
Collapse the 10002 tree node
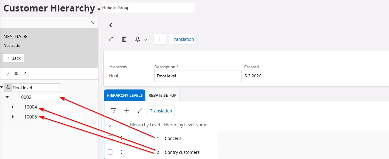[7, 97]
